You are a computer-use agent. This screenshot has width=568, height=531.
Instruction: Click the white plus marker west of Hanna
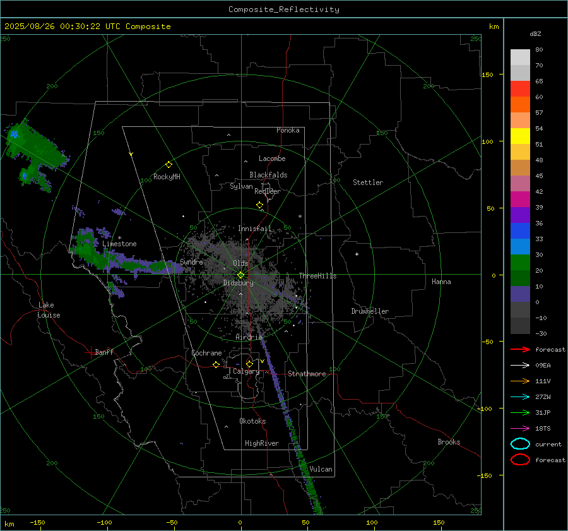click(x=357, y=254)
